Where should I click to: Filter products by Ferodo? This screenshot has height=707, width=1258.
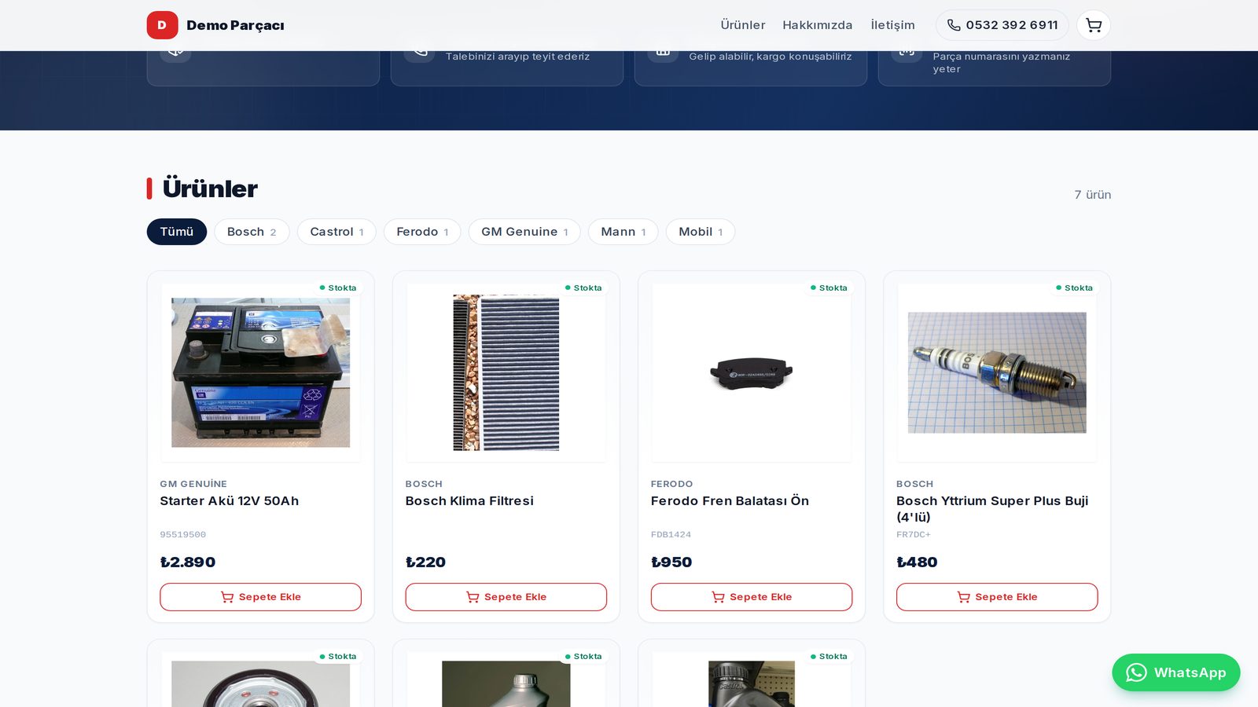pos(422,232)
